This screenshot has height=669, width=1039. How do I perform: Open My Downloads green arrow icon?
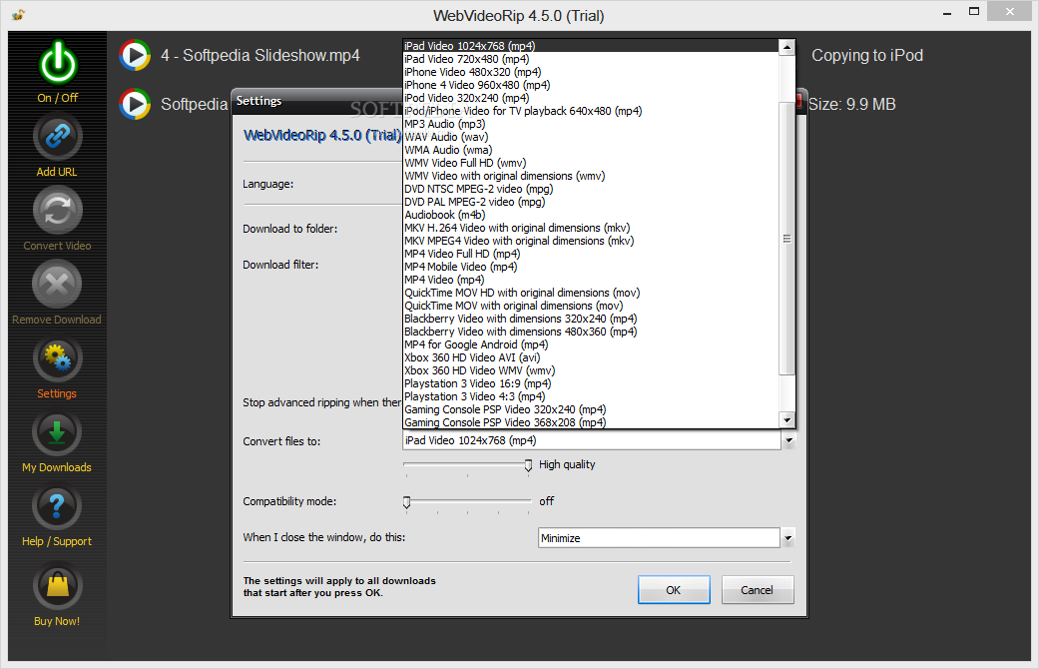coord(57,432)
